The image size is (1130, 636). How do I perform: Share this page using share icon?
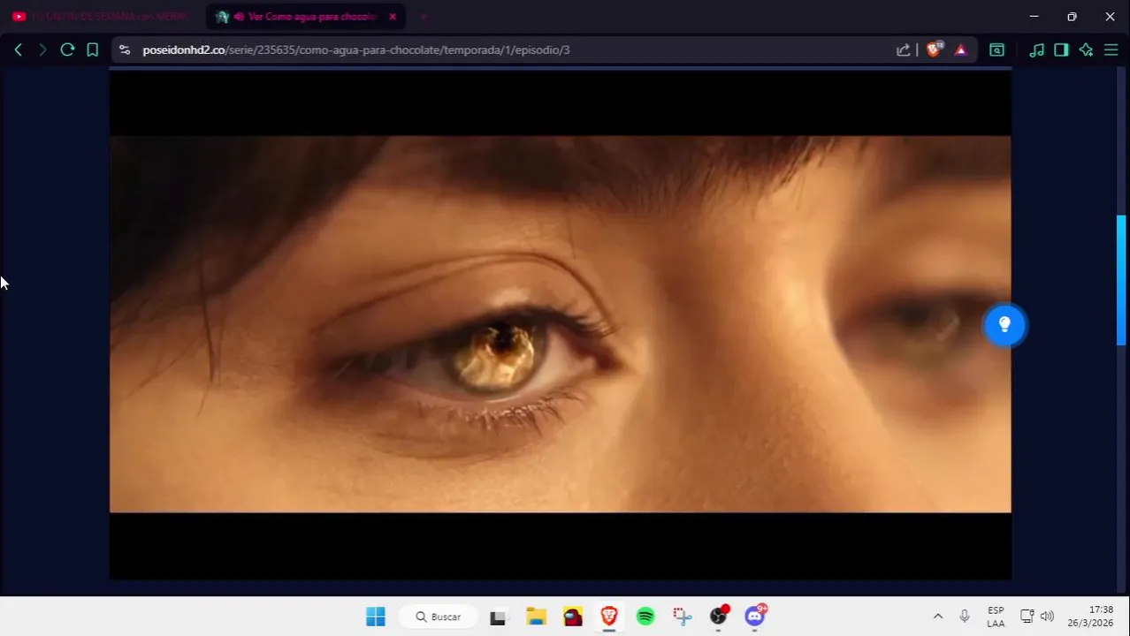(903, 50)
